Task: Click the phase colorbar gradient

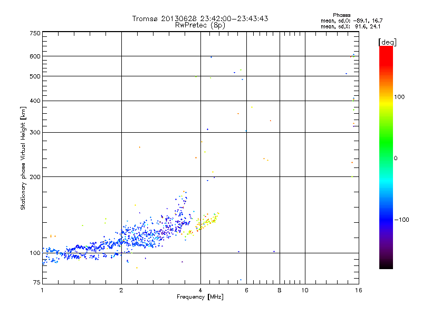Action: [386, 157]
